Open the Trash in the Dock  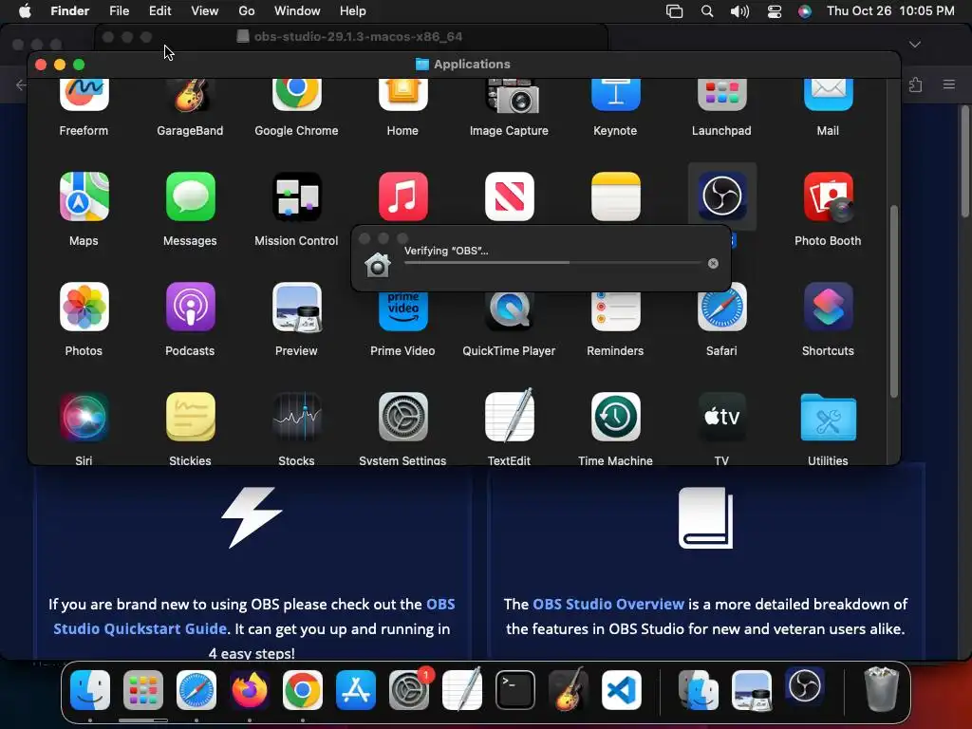click(x=881, y=689)
